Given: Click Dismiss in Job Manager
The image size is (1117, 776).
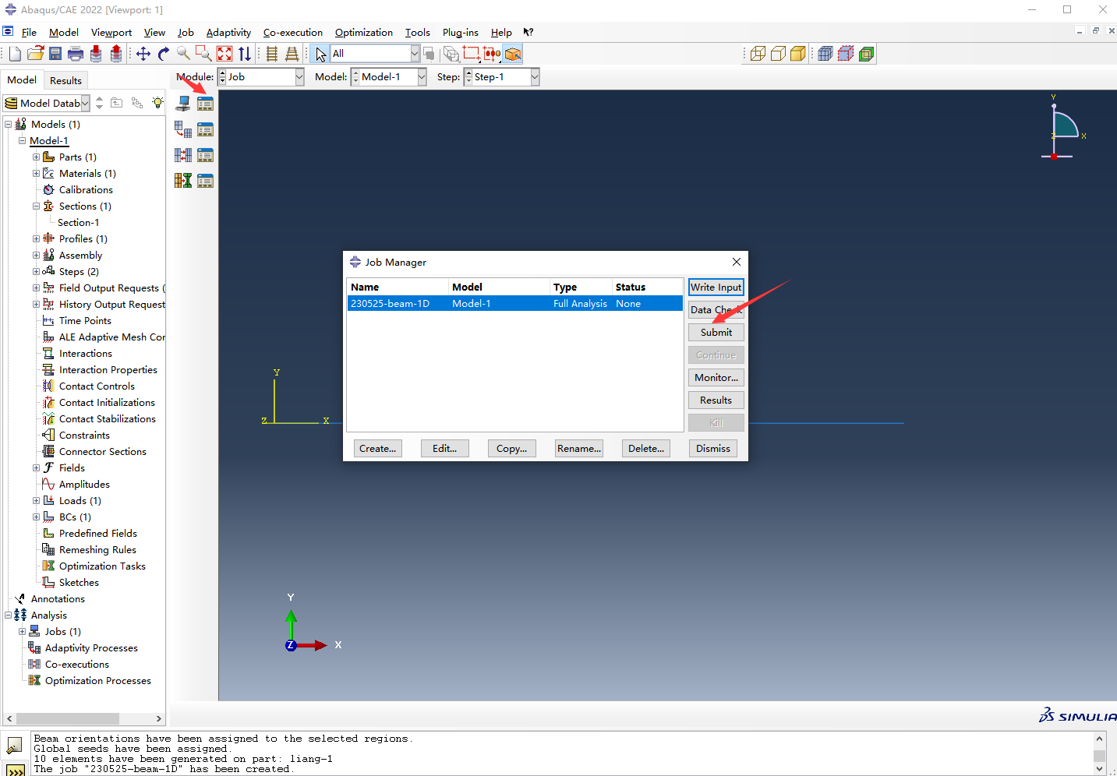Looking at the screenshot, I should point(712,449).
